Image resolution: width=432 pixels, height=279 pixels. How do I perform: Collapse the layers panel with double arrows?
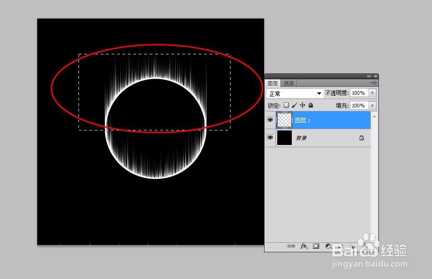pyautogui.click(x=368, y=76)
